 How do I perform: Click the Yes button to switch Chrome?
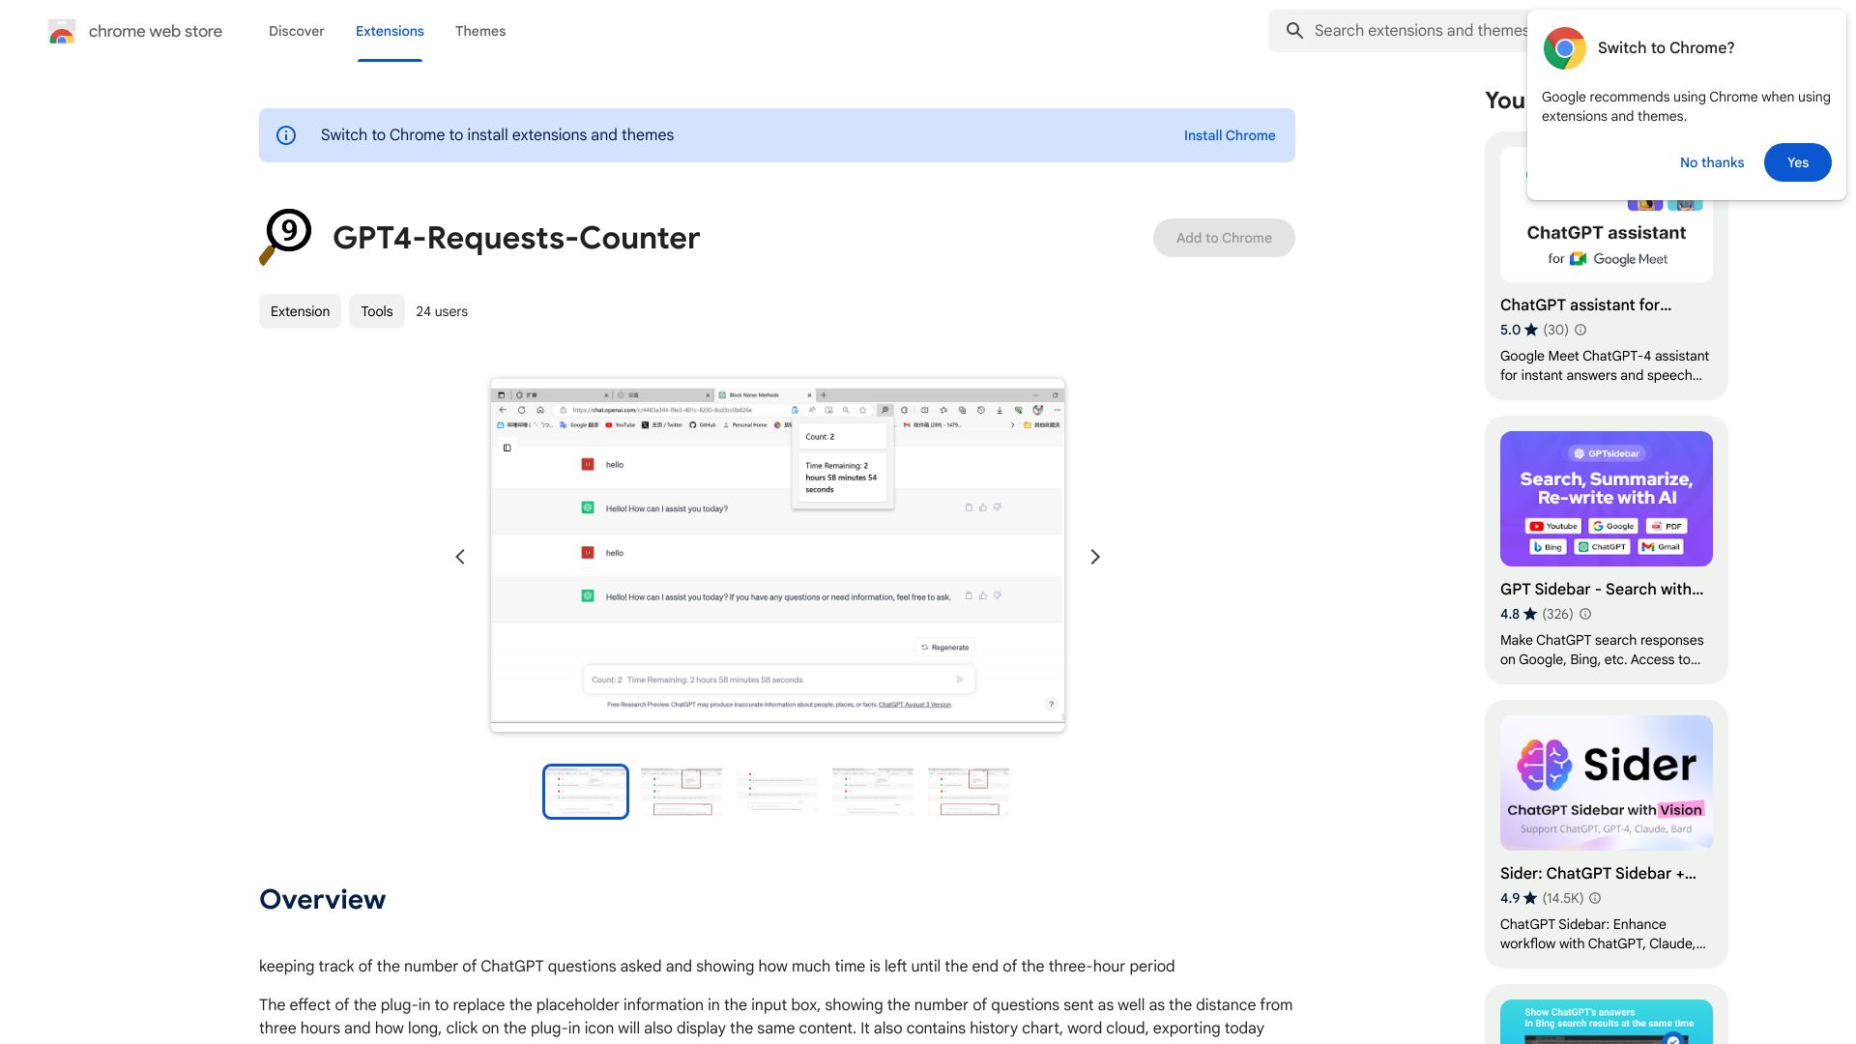pos(1797,161)
